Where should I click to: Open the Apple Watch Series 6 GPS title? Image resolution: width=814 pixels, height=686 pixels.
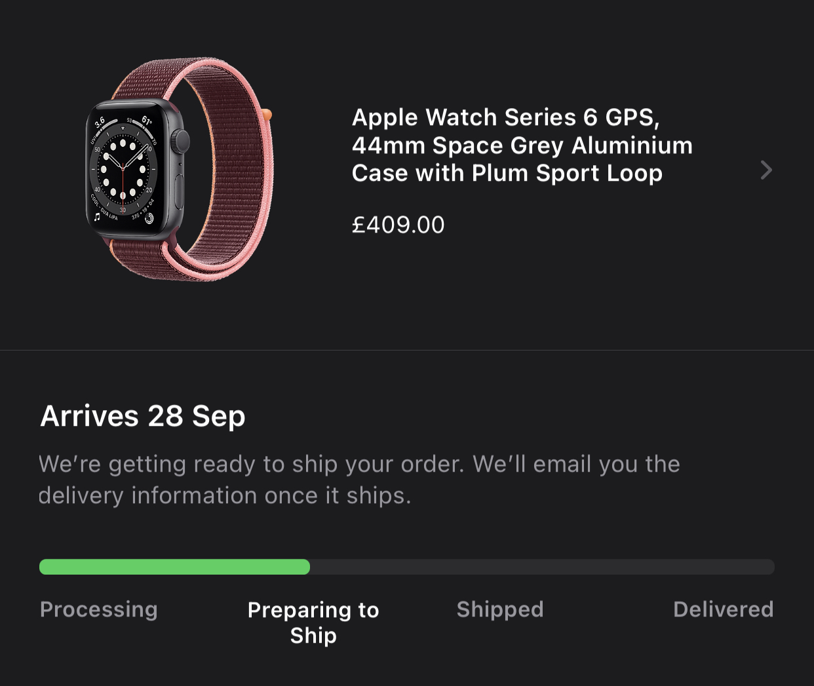(522, 145)
